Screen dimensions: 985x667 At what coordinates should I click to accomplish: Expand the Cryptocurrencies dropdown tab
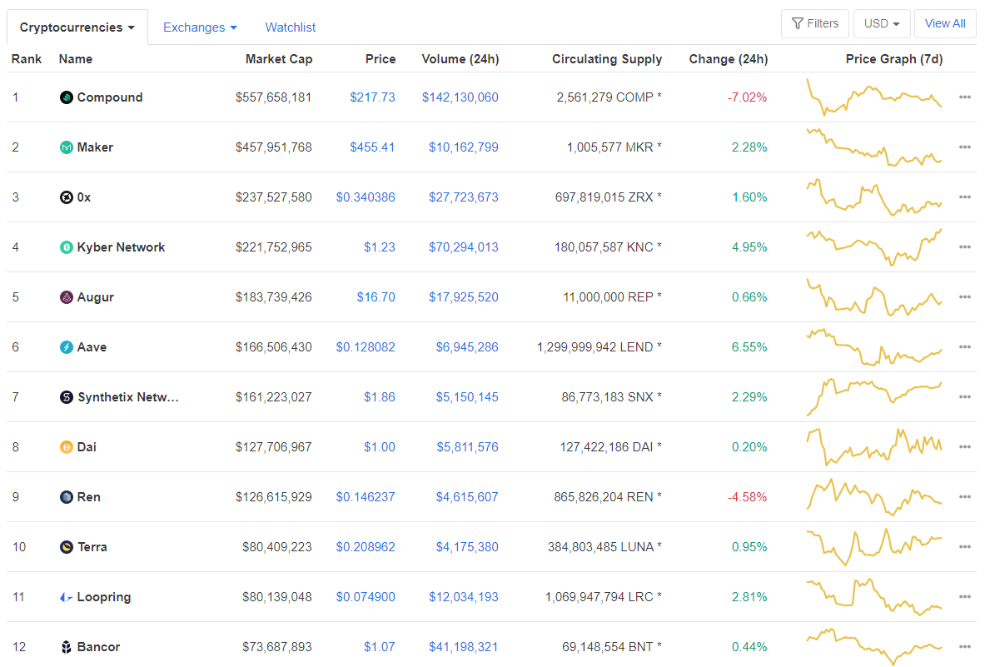point(77,27)
